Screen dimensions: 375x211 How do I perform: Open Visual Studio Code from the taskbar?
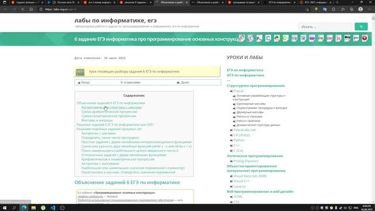click(53, 207)
